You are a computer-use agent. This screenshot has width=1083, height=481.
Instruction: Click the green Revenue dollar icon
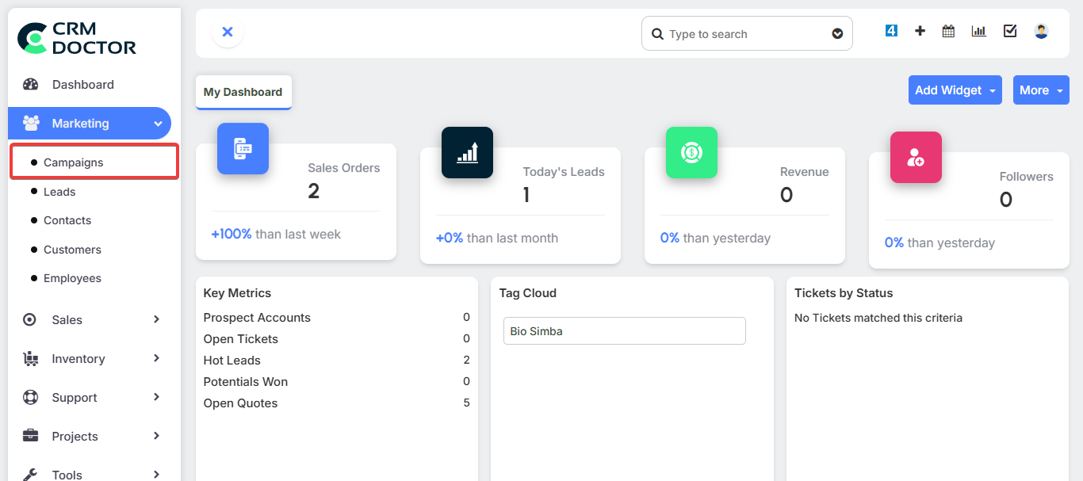[691, 152]
